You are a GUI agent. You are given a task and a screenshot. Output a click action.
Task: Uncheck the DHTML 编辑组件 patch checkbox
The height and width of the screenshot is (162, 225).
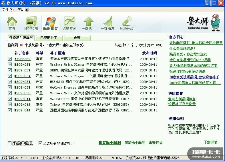(x=10, y=70)
